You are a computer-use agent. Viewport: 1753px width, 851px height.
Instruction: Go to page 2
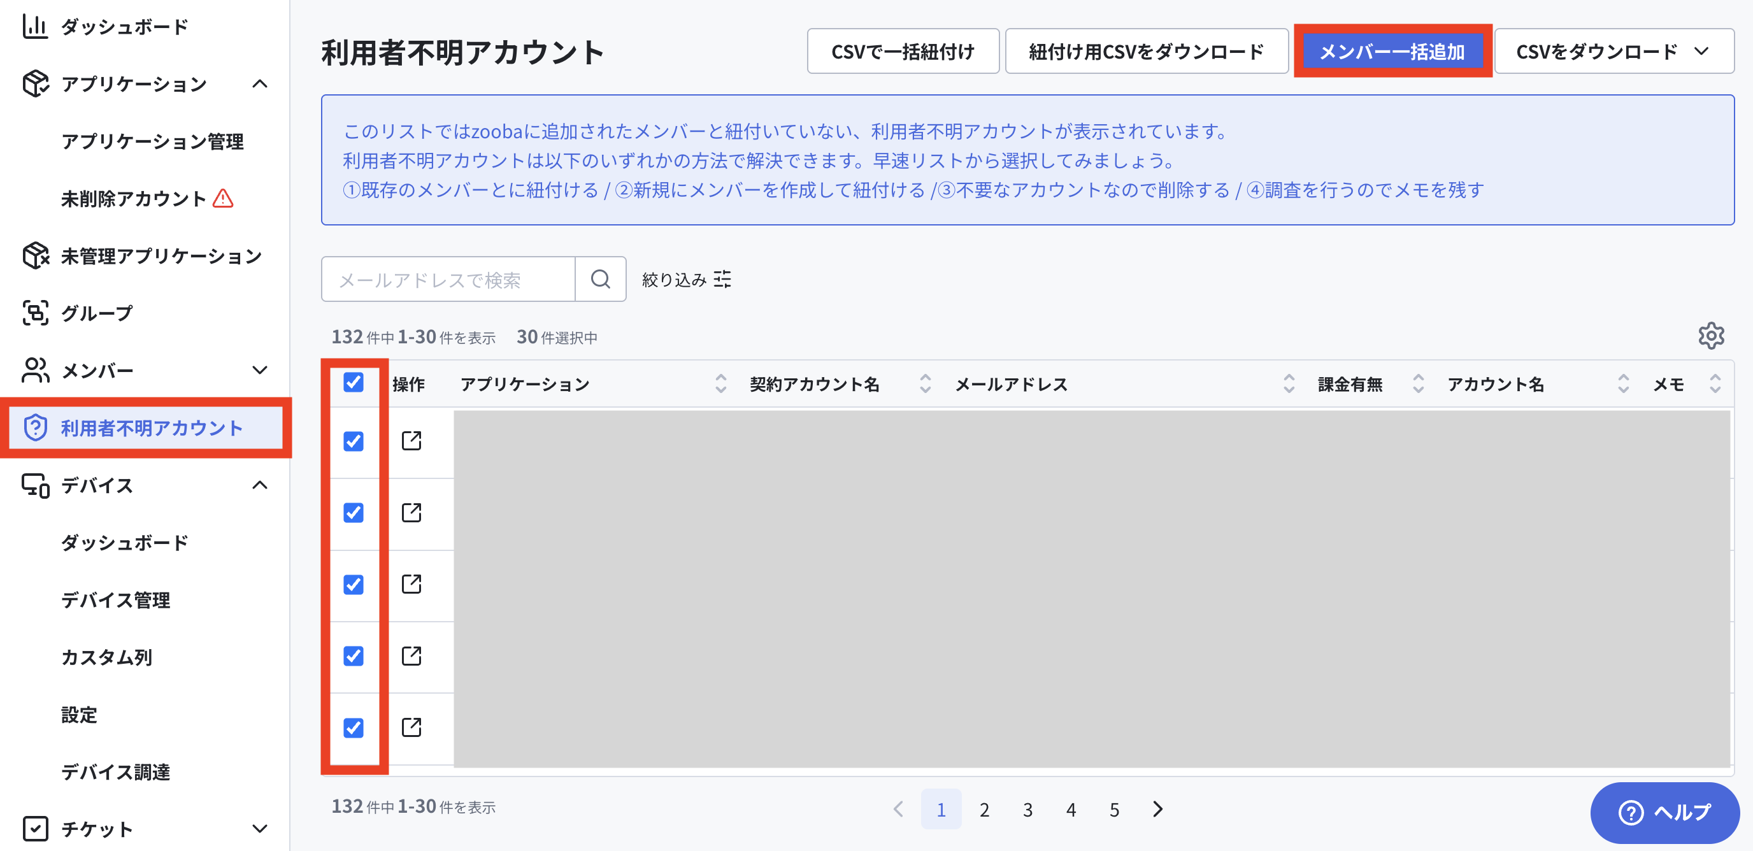(984, 809)
